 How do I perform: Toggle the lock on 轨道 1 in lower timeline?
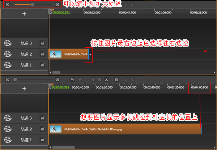[42, 140]
